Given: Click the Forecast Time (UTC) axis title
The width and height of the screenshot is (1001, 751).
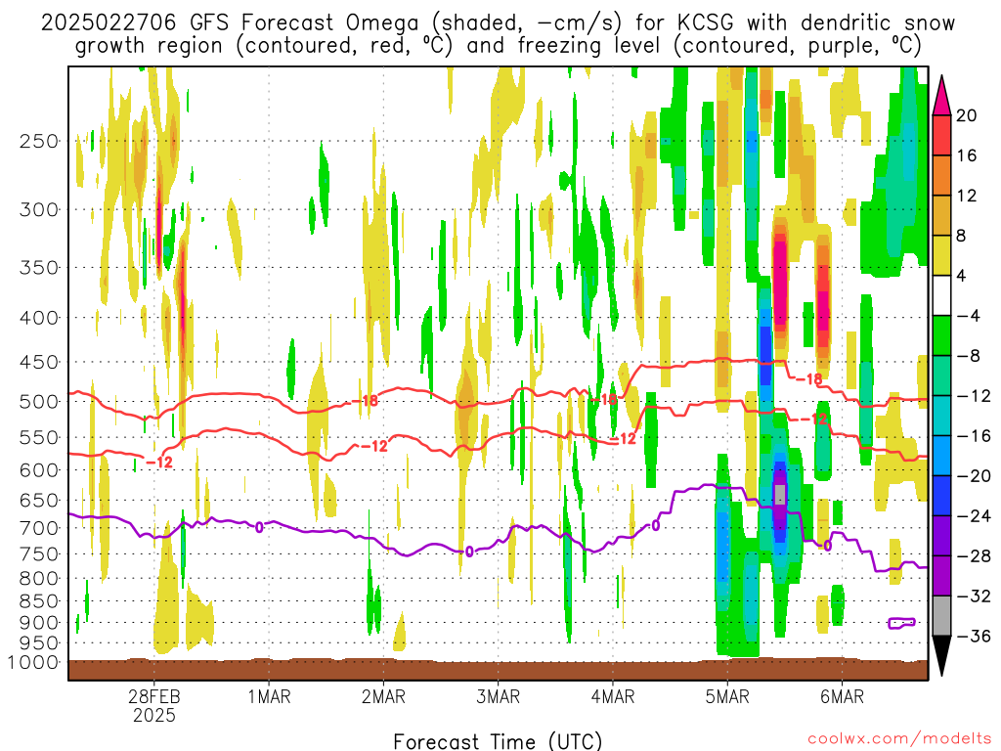Looking at the screenshot, I should click(498, 741).
